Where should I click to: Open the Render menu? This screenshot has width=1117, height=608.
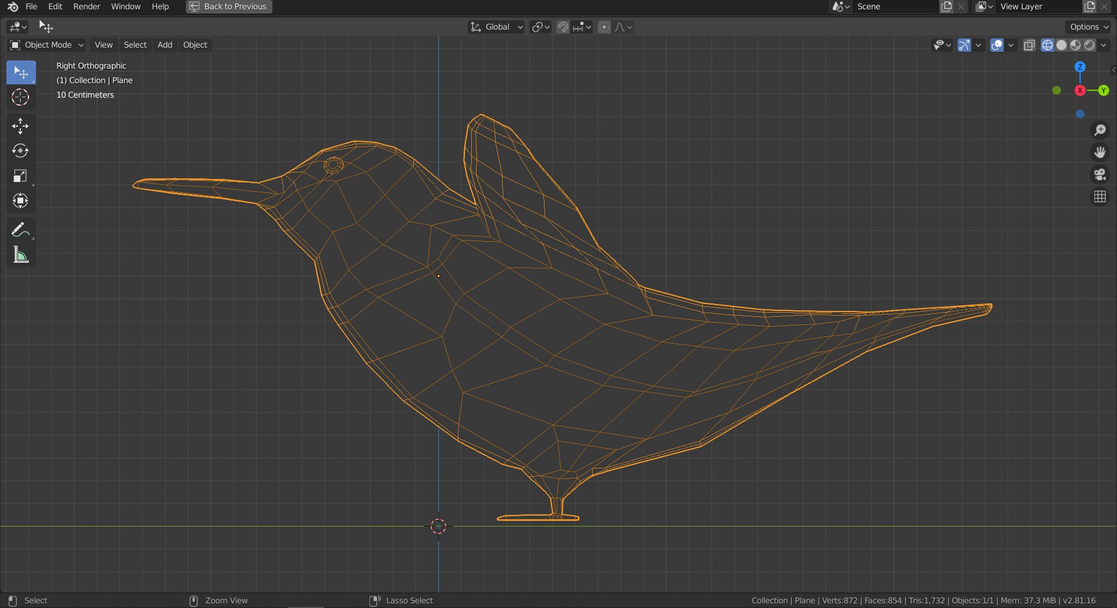(x=87, y=6)
